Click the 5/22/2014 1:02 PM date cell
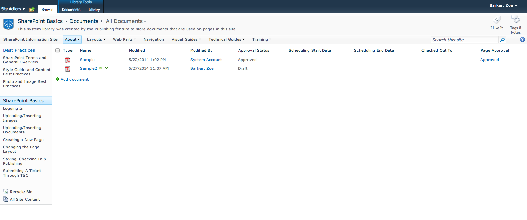 pyautogui.click(x=147, y=60)
